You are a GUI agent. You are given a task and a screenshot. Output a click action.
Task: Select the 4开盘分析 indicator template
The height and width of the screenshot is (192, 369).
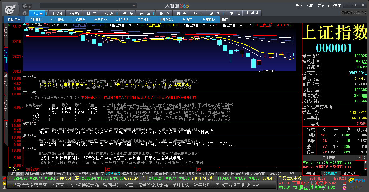tap(178, 174)
